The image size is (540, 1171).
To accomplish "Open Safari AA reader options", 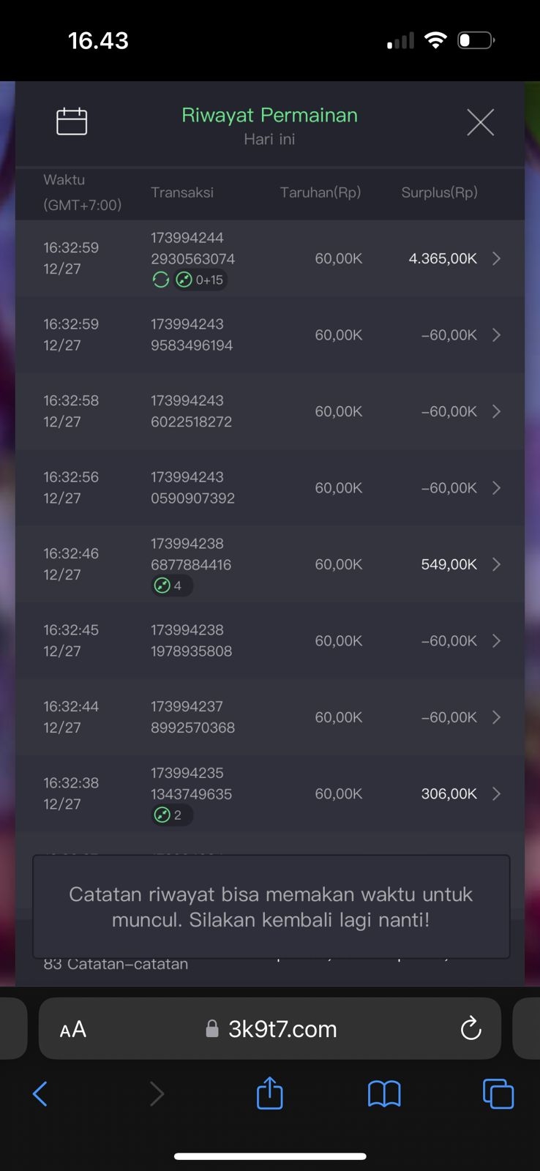I will point(73,1029).
